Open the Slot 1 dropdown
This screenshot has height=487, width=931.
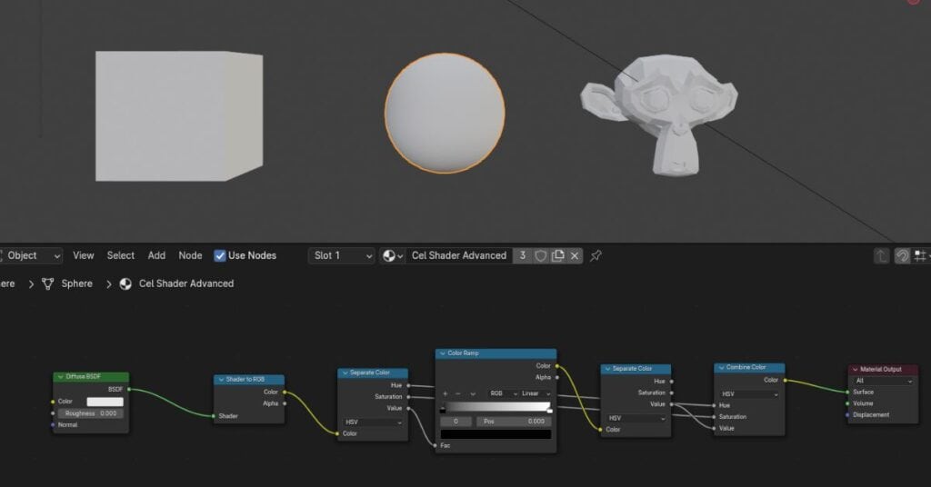click(x=342, y=256)
